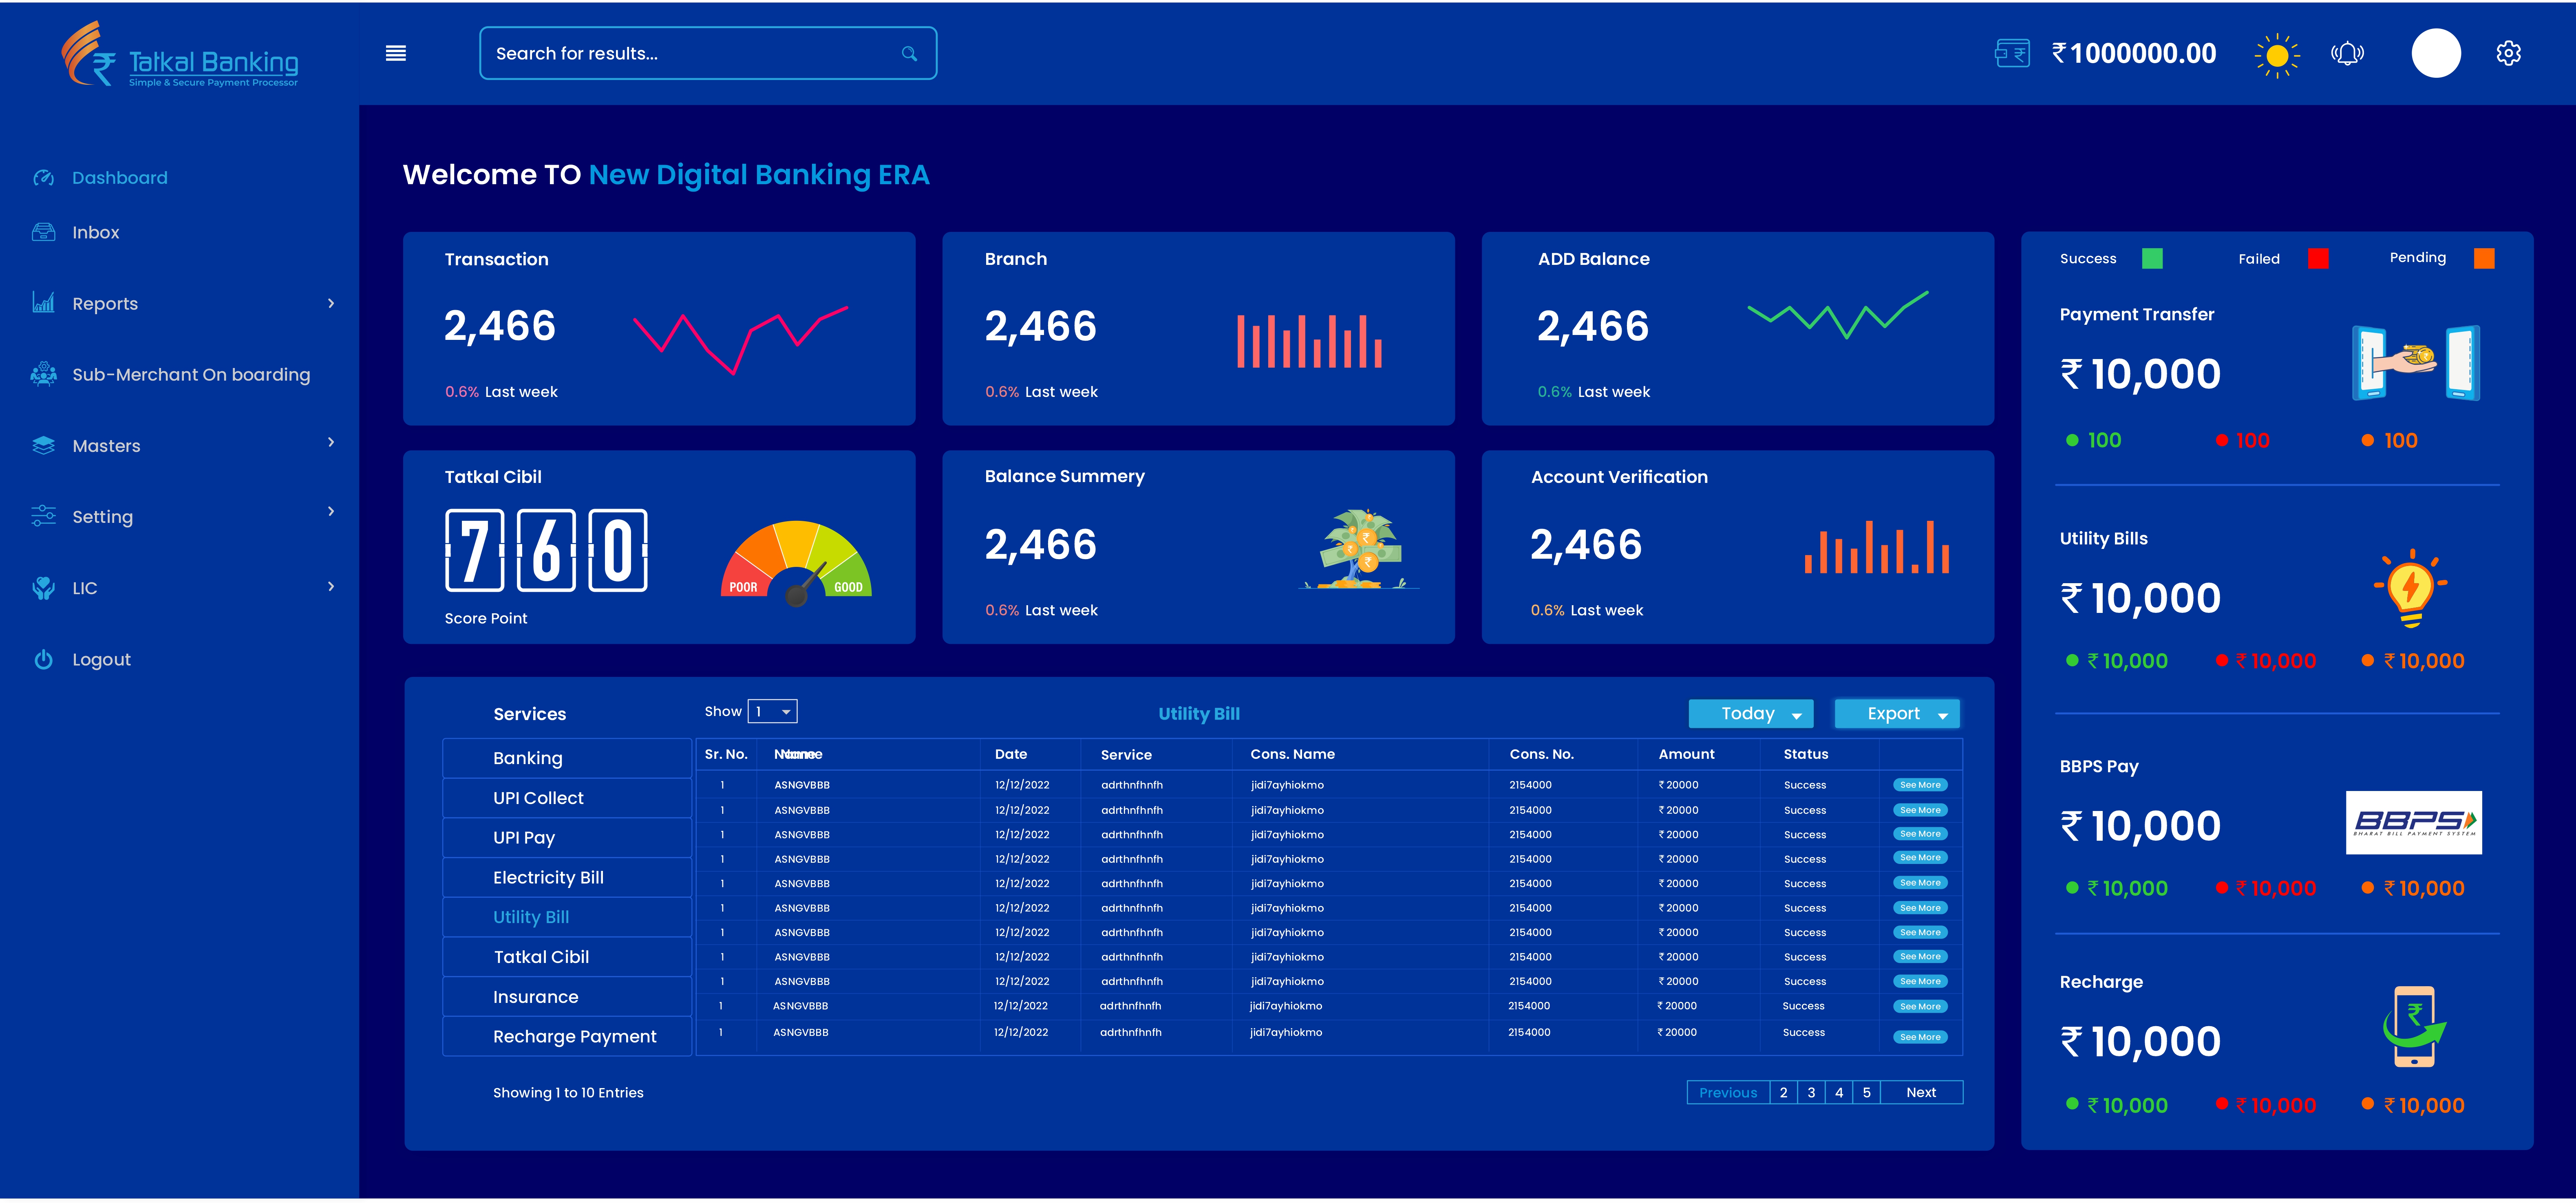Click See More in first row

[1920, 785]
